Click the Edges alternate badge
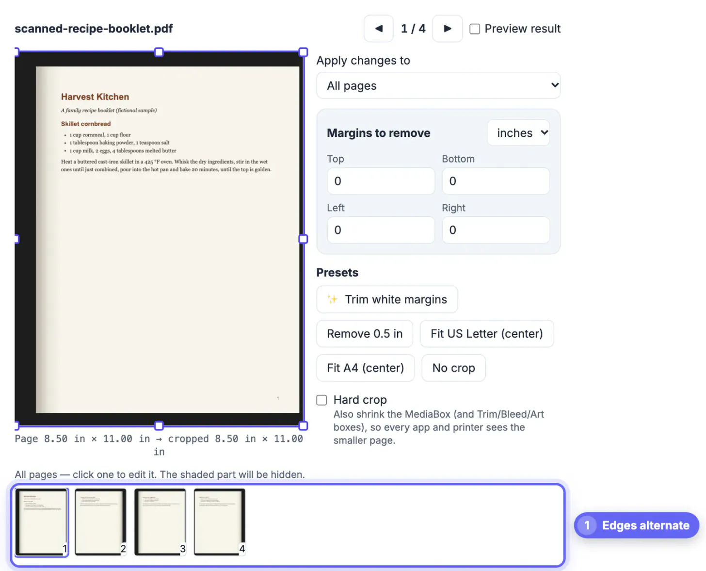Screen dimensions: 706x571 pyautogui.click(x=636, y=525)
